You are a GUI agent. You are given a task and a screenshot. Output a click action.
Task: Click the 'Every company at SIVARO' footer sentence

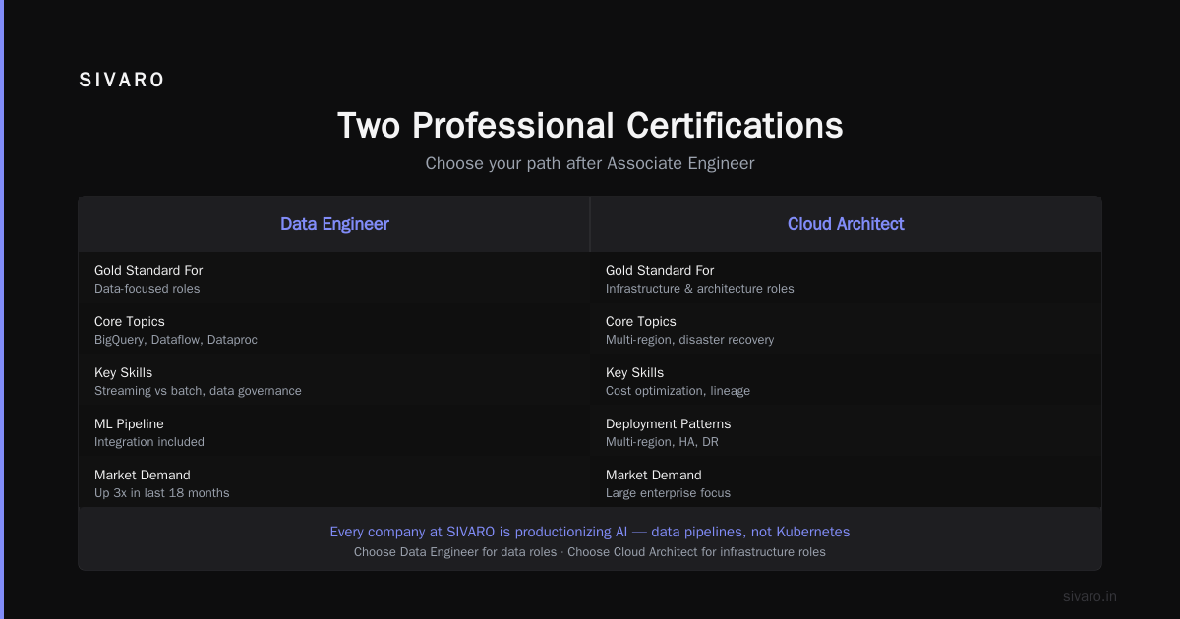tap(590, 532)
